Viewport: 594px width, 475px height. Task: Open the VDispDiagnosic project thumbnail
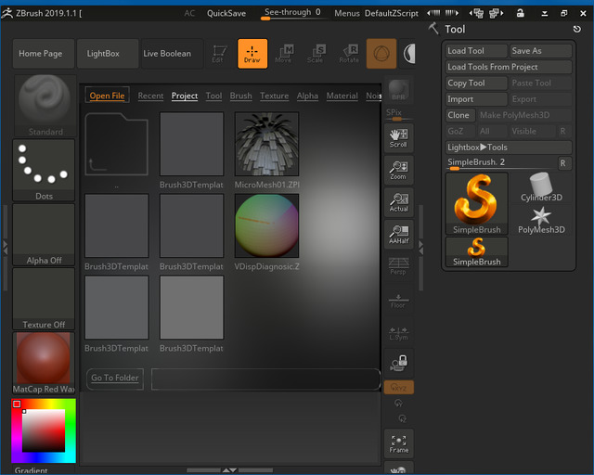(266, 225)
